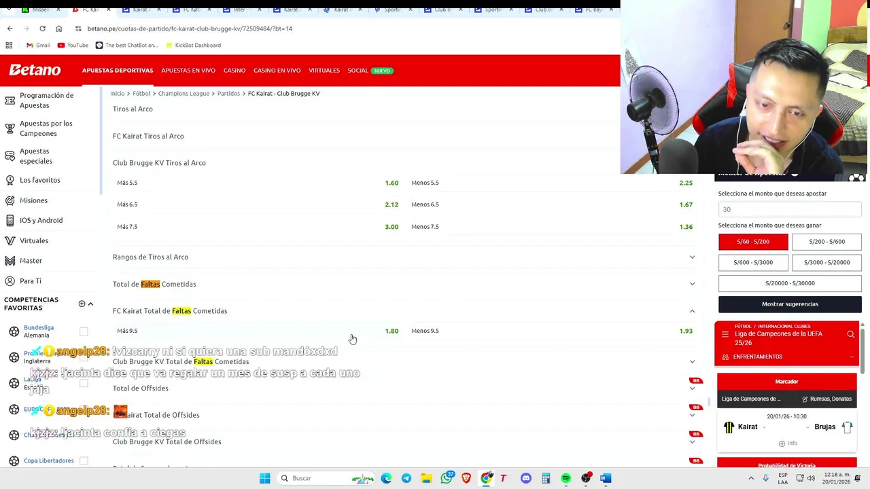
Task: Open Calculator from the taskbar
Action: [x=546, y=478]
